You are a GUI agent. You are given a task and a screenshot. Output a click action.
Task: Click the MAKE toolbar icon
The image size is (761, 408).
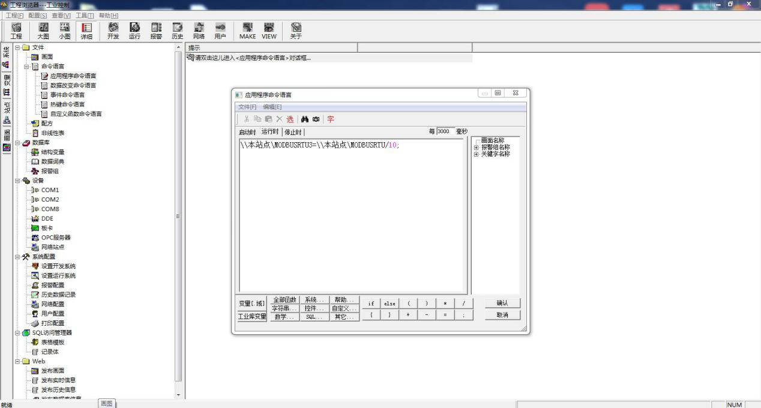[x=247, y=31]
